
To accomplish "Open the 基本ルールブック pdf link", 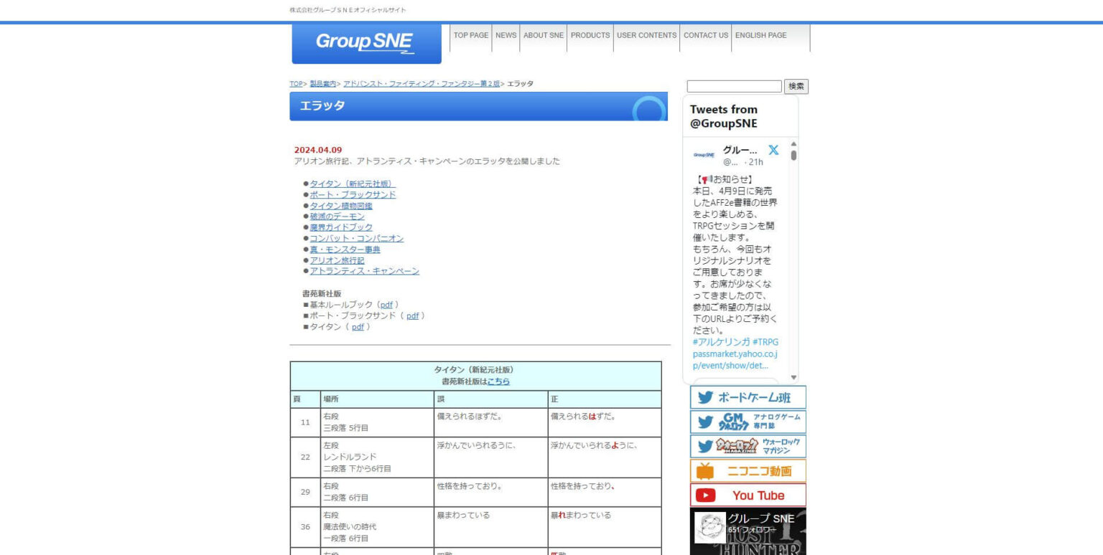I will [386, 305].
